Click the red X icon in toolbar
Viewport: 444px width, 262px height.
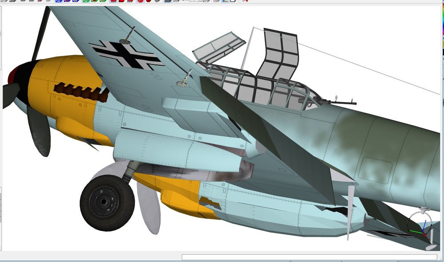pyautogui.click(x=245, y=1)
